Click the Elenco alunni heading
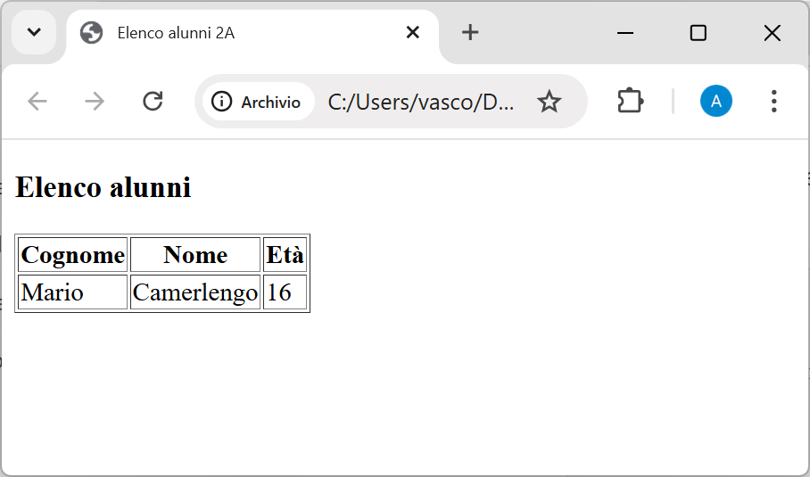This screenshot has width=810, height=477. click(x=103, y=187)
